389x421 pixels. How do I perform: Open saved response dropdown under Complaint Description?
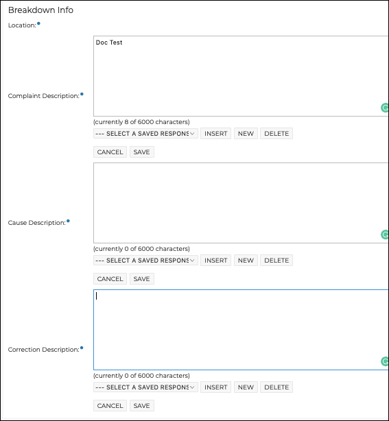tap(145, 134)
